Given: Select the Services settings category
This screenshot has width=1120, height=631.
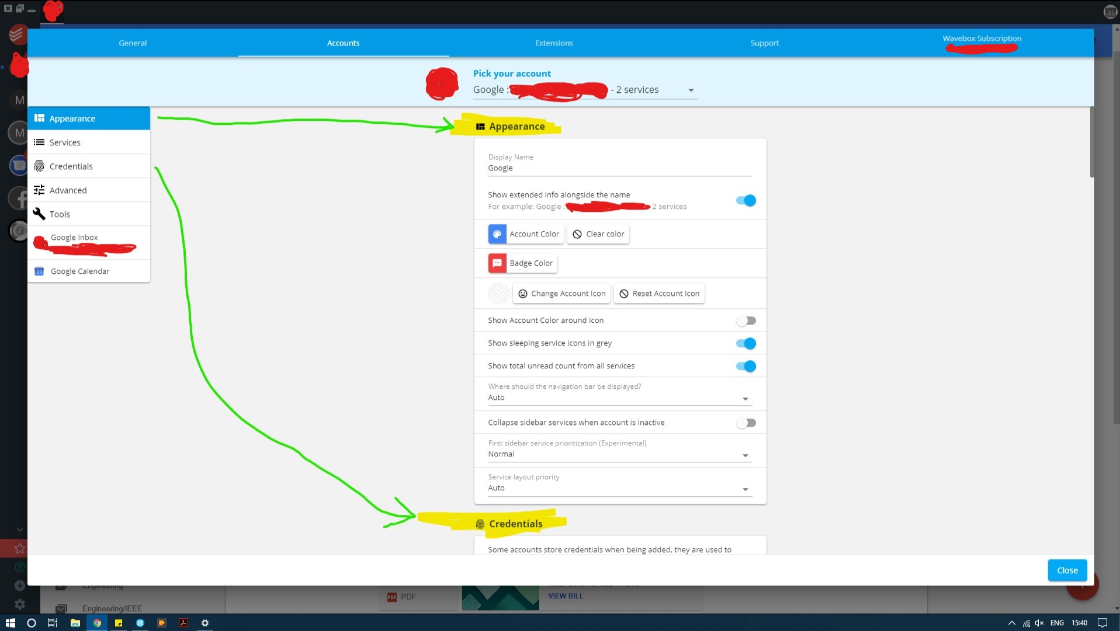Looking at the screenshot, I should 65,142.
